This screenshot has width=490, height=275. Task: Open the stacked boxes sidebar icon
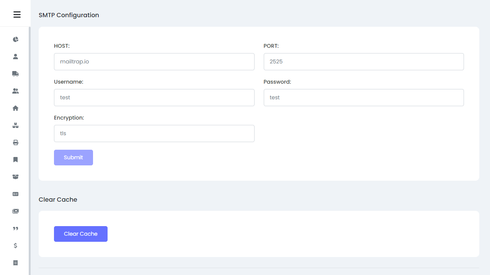click(x=15, y=125)
